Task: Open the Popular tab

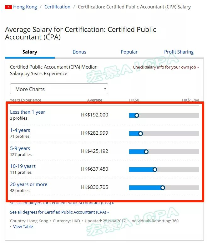Action: [x=129, y=52]
